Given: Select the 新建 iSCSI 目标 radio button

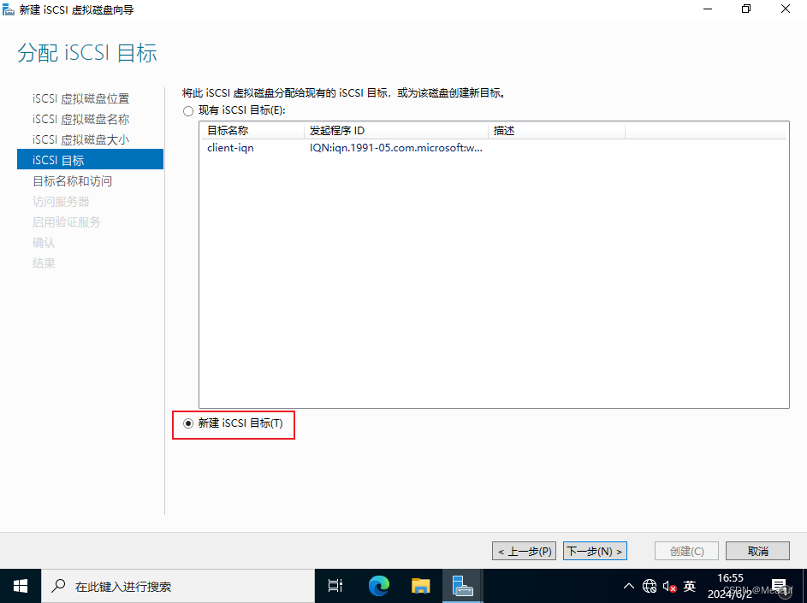Looking at the screenshot, I should 188,423.
